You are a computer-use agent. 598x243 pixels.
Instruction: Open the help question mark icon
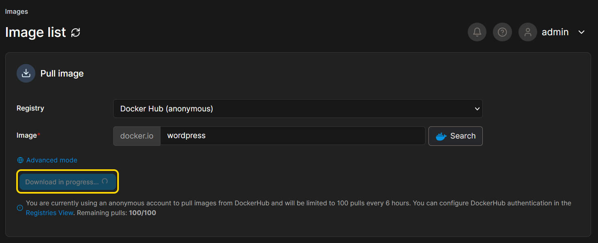(x=502, y=32)
